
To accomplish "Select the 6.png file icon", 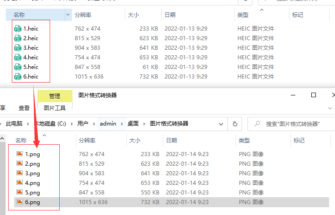I will pos(20,202).
